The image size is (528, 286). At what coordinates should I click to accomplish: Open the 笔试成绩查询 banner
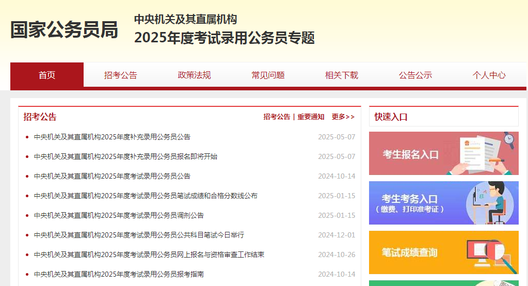coord(443,252)
